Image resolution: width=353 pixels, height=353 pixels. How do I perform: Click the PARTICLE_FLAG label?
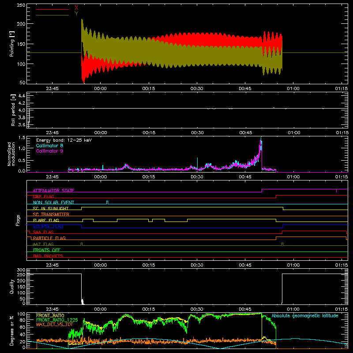pyautogui.click(x=49, y=238)
